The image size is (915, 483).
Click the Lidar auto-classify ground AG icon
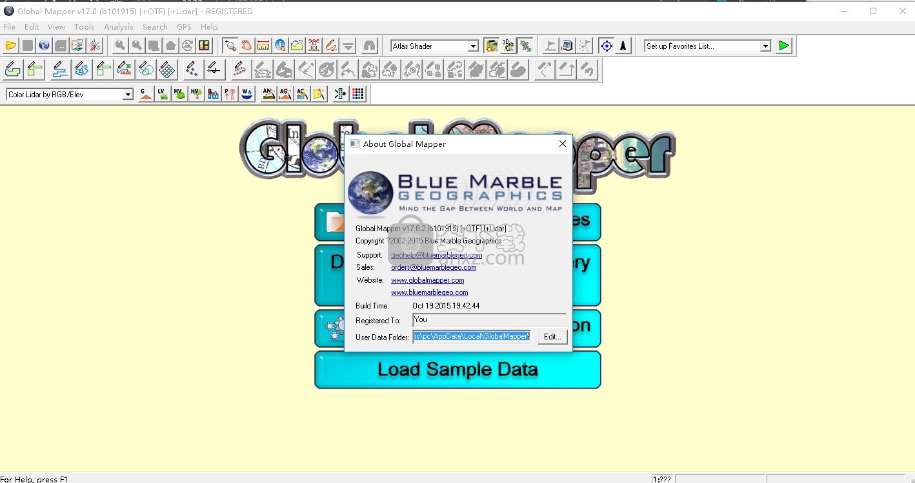pos(285,95)
